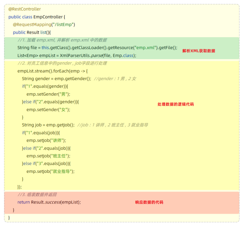Click the 'emp.setJob("讲师");' line
246x228 pixels.
tap(46, 140)
